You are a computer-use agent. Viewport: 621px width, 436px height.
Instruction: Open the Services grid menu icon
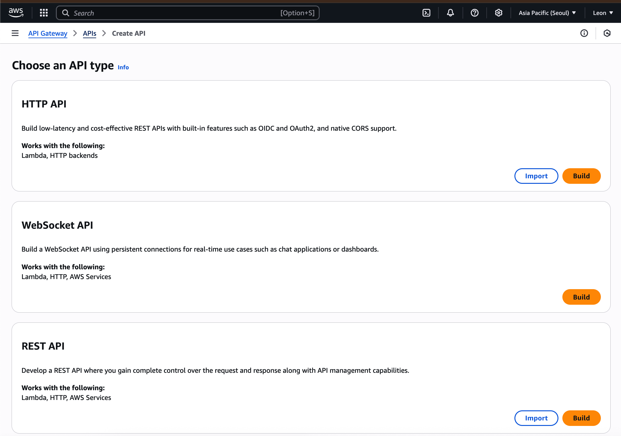click(x=44, y=13)
